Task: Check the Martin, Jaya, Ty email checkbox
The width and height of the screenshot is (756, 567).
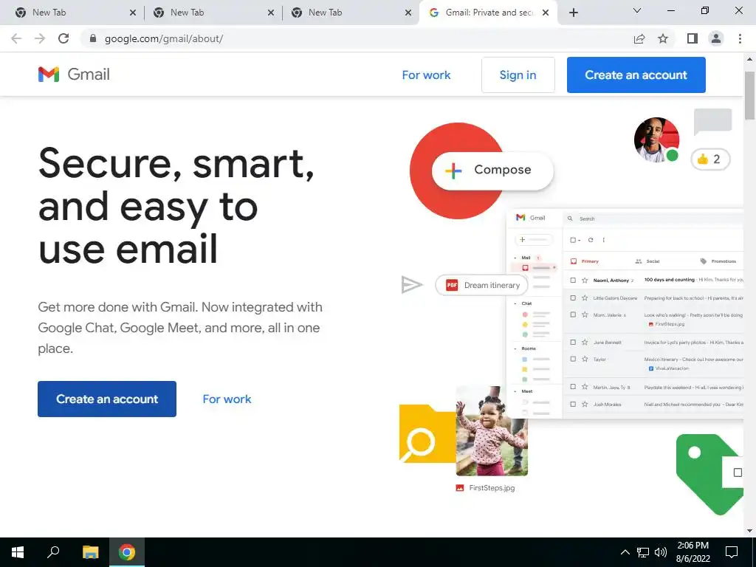Action: point(573,387)
